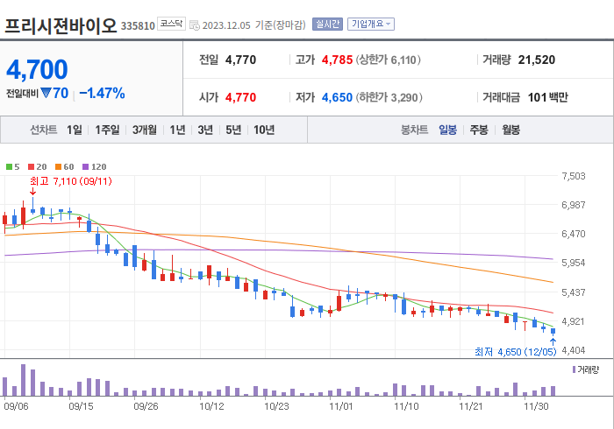This screenshot has width=614, height=429.
Task: Click the 거래량 value 21,520
Action: [537, 60]
